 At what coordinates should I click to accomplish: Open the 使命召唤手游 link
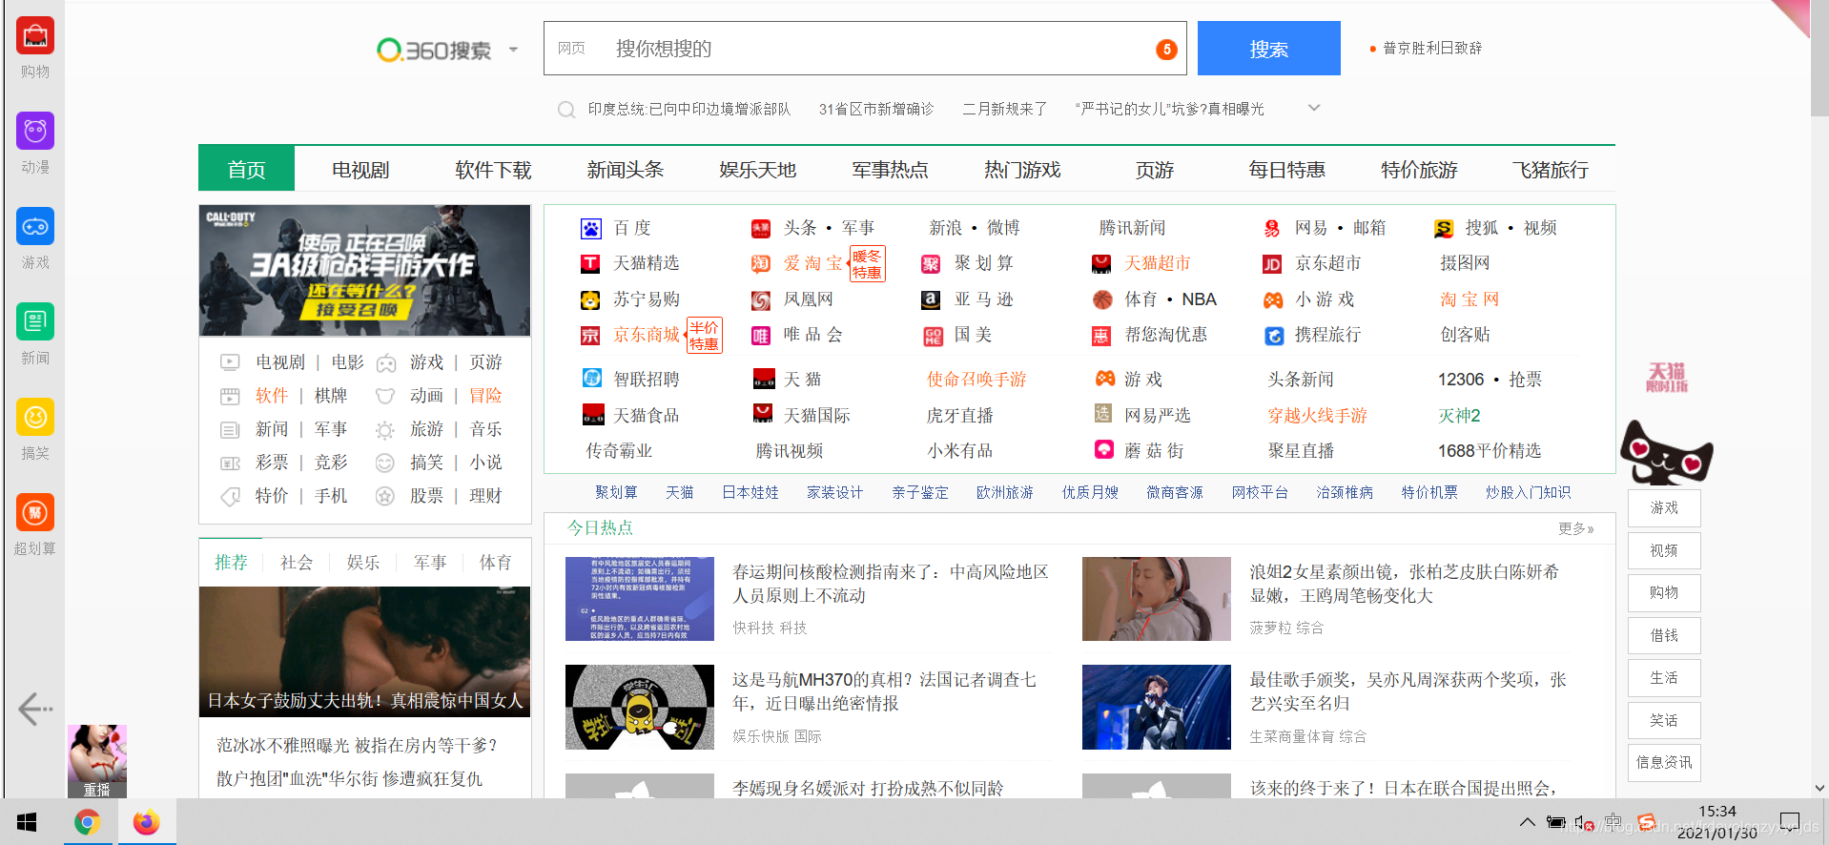click(x=976, y=380)
